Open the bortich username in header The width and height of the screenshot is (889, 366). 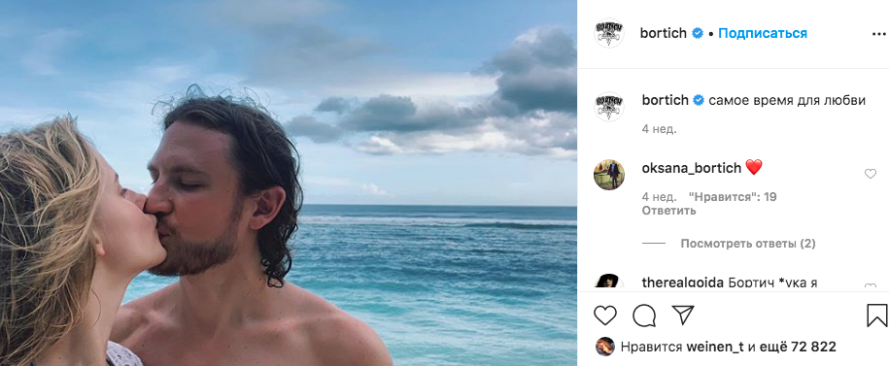(x=664, y=33)
